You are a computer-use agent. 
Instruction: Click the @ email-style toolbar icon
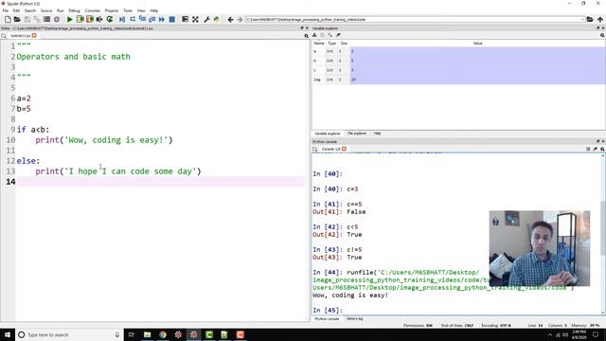pyautogui.click(x=57, y=19)
